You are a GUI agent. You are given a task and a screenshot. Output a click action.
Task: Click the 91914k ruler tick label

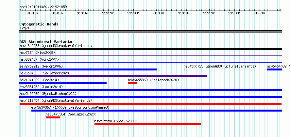pos(83,13)
